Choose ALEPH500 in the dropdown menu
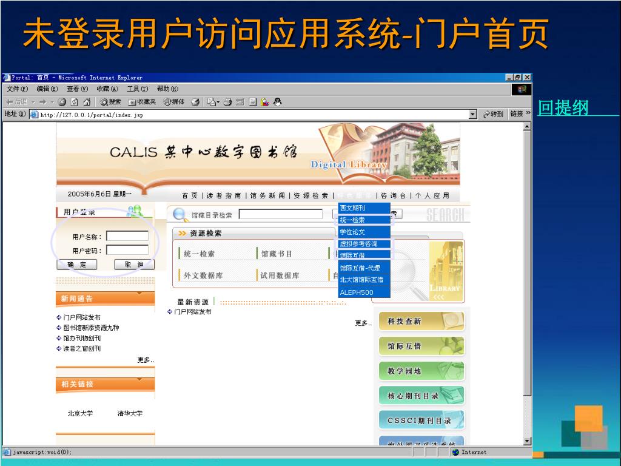This screenshot has width=621, height=466. tap(357, 292)
